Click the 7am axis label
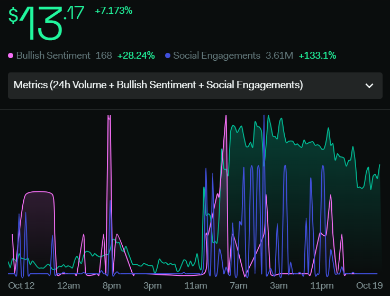Screen dimensions: 390x296 239,285
